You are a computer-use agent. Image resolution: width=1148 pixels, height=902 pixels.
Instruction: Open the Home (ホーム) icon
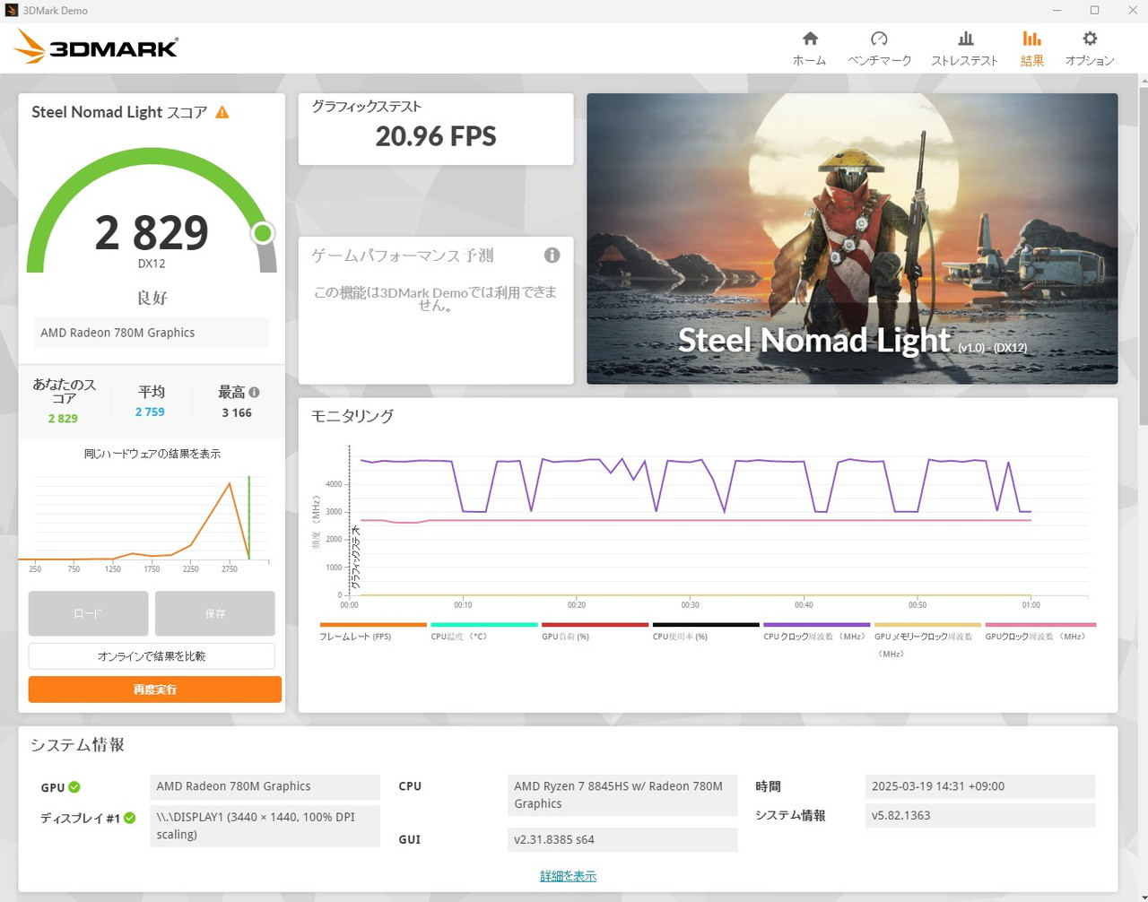point(809,39)
